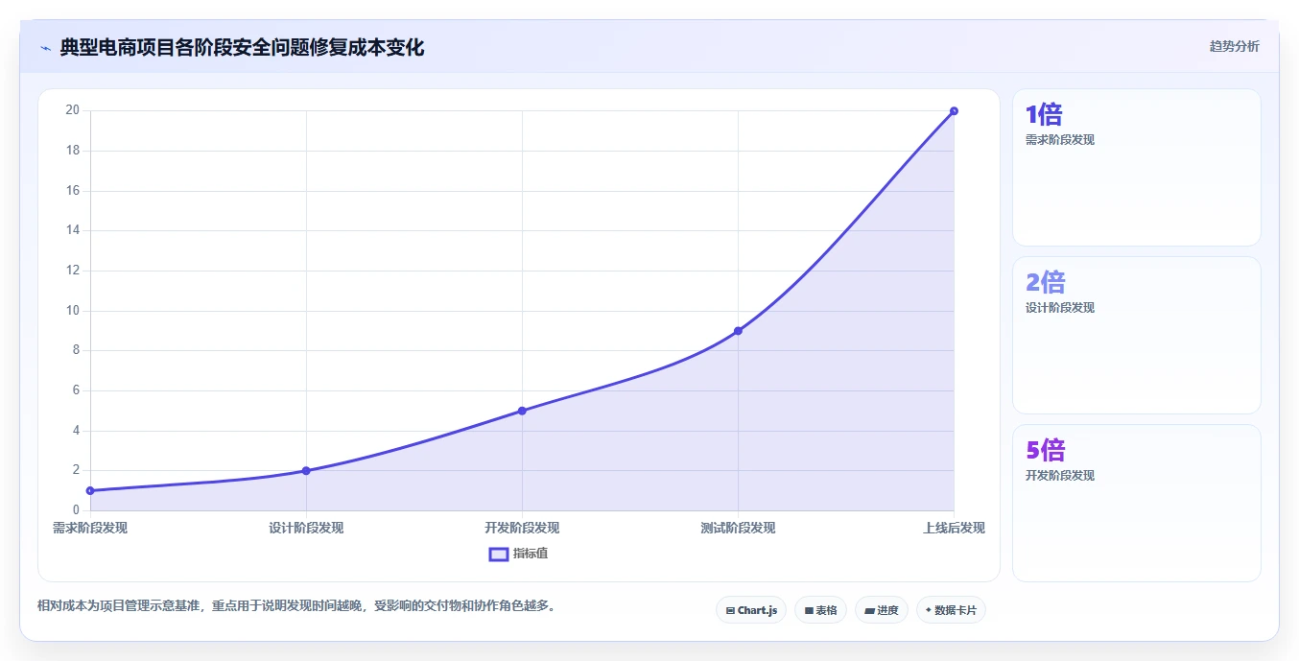Screen dimensions: 1299x661
Task: Select the data point for 开发阶段发现
Action: [x=522, y=411]
